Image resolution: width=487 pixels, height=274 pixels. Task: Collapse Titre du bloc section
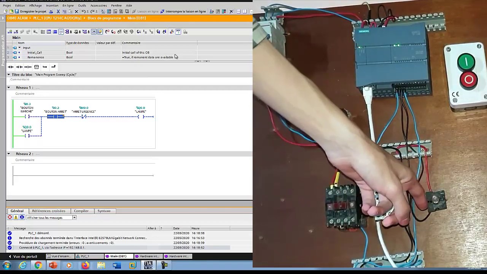8,75
